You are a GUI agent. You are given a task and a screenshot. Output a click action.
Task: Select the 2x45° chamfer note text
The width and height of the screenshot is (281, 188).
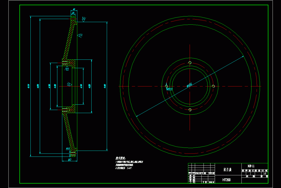pyautogui.click(x=130, y=168)
